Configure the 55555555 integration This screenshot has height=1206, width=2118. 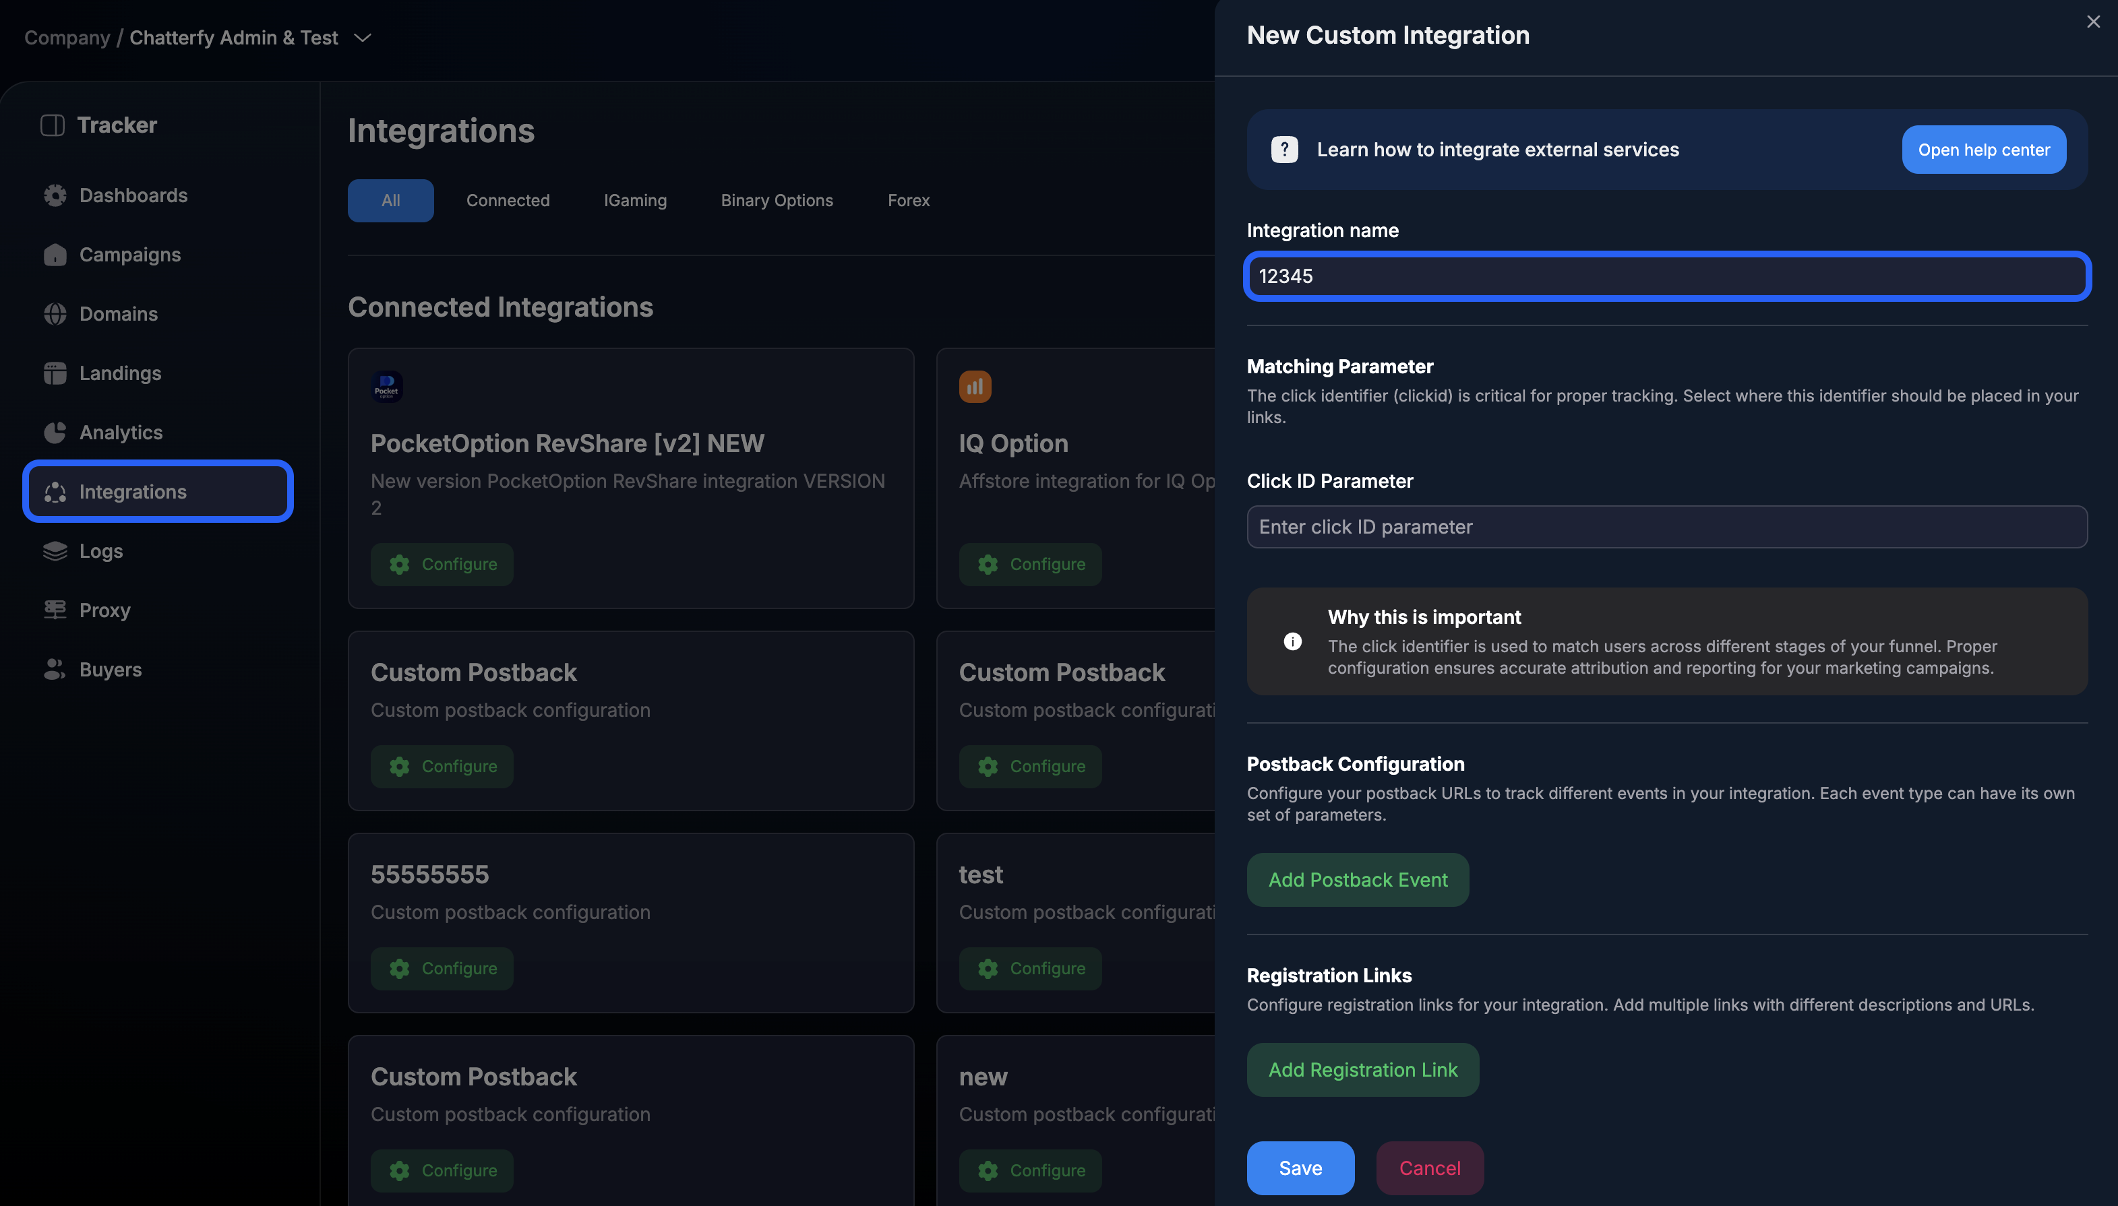point(442,969)
